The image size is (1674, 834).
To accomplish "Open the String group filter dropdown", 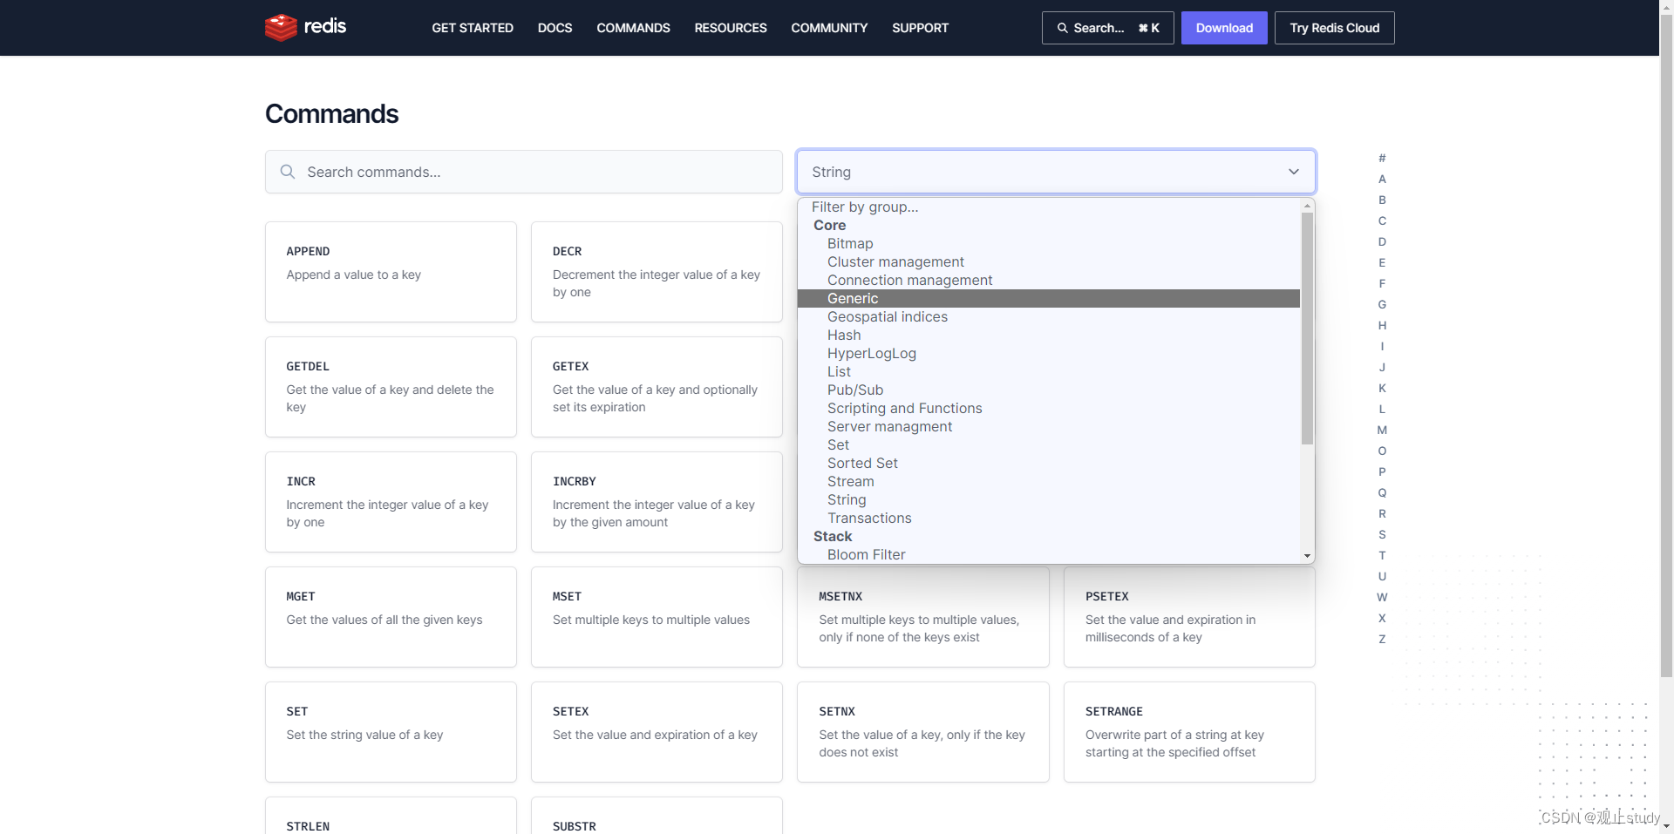I will point(1056,172).
